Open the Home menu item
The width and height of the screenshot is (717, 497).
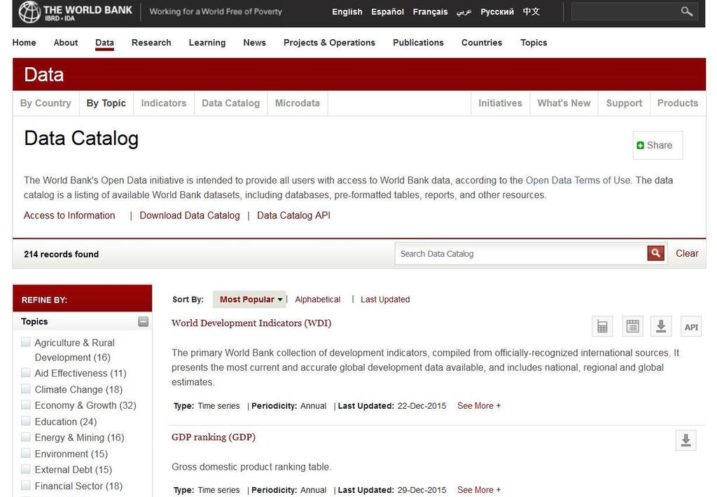click(25, 43)
